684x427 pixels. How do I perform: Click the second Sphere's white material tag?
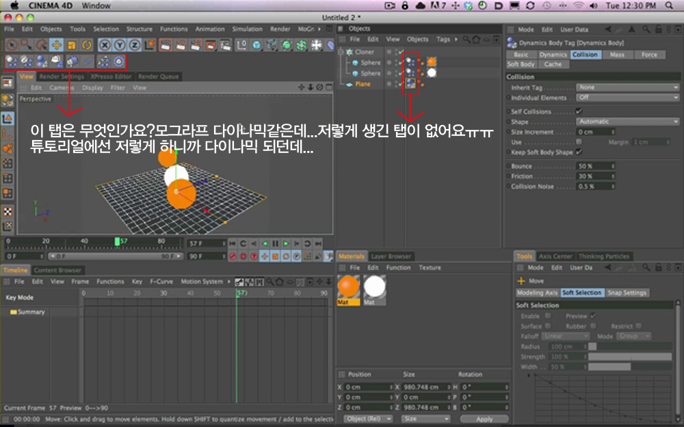pos(432,73)
